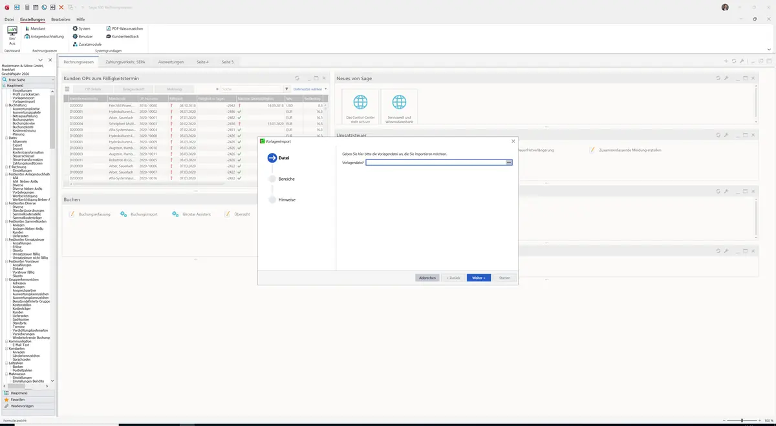Select the Bereiche step in wizard
Image resolution: width=776 pixels, height=426 pixels.
tap(282, 179)
